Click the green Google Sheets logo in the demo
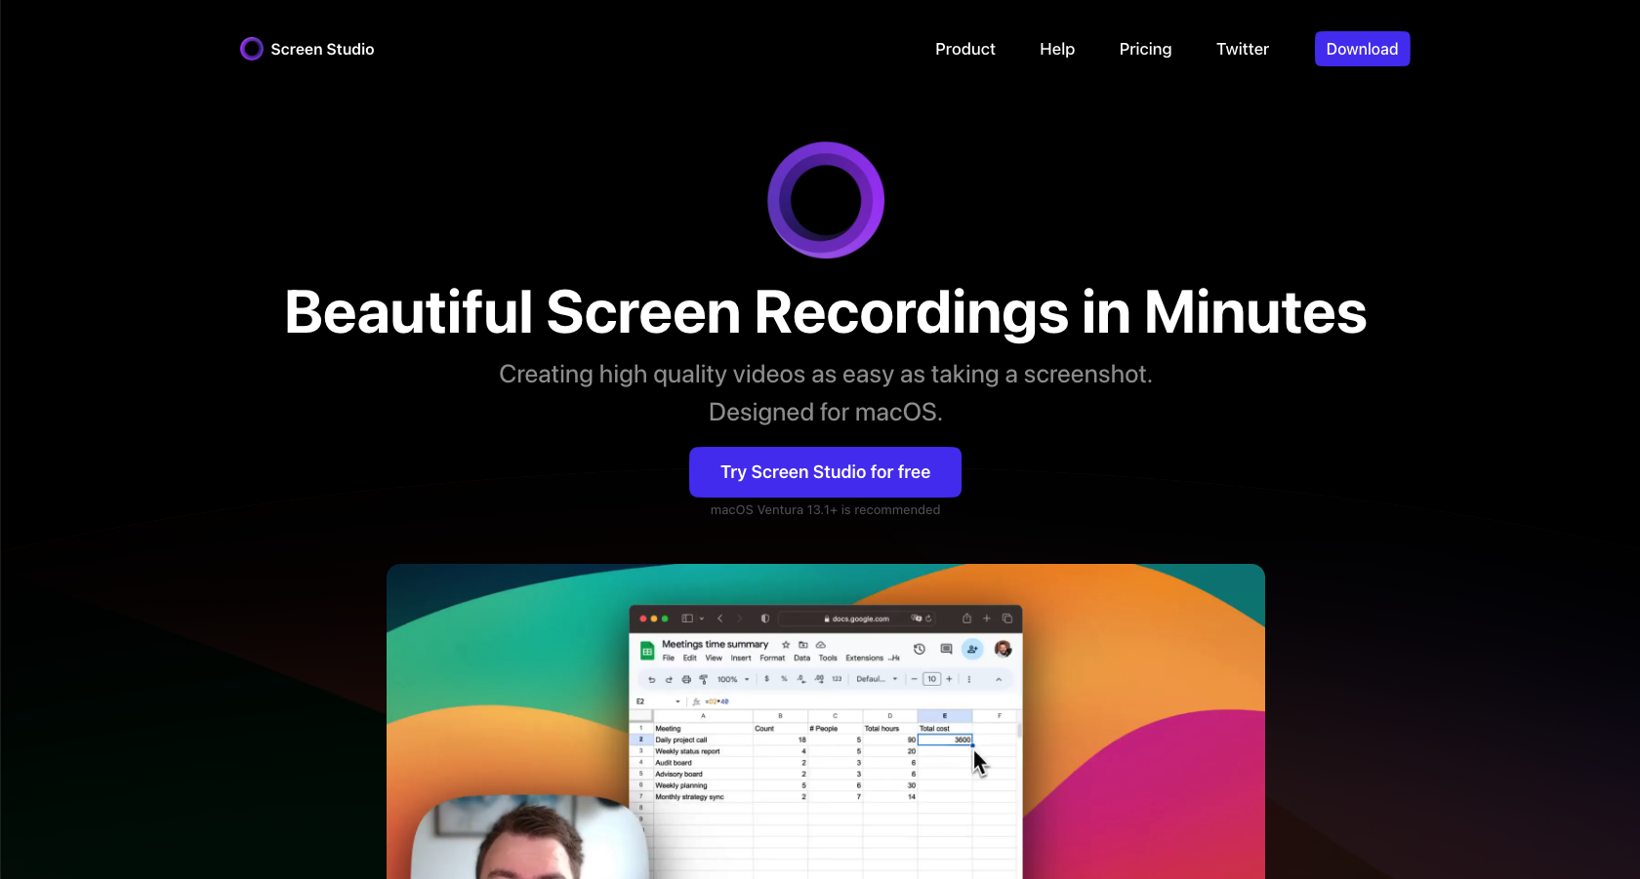This screenshot has width=1640, height=879. coord(647,651)
